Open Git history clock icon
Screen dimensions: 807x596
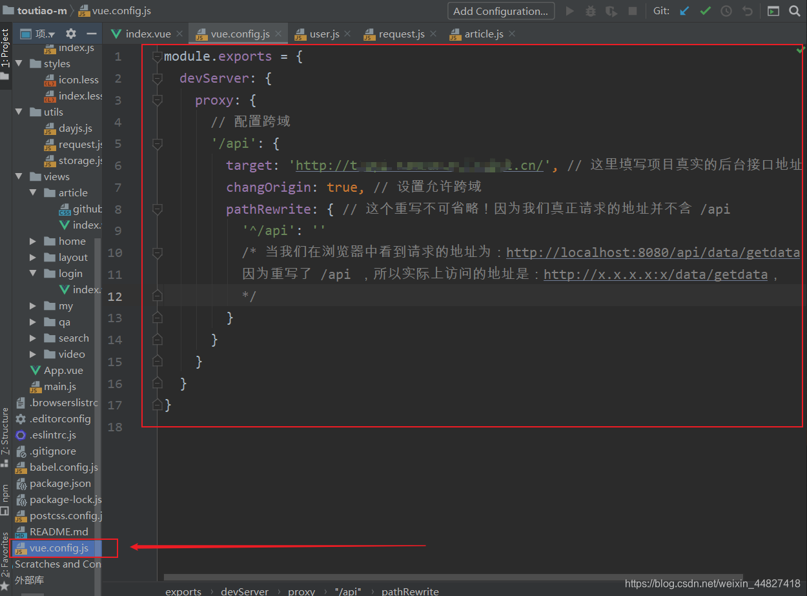(726, 11)
